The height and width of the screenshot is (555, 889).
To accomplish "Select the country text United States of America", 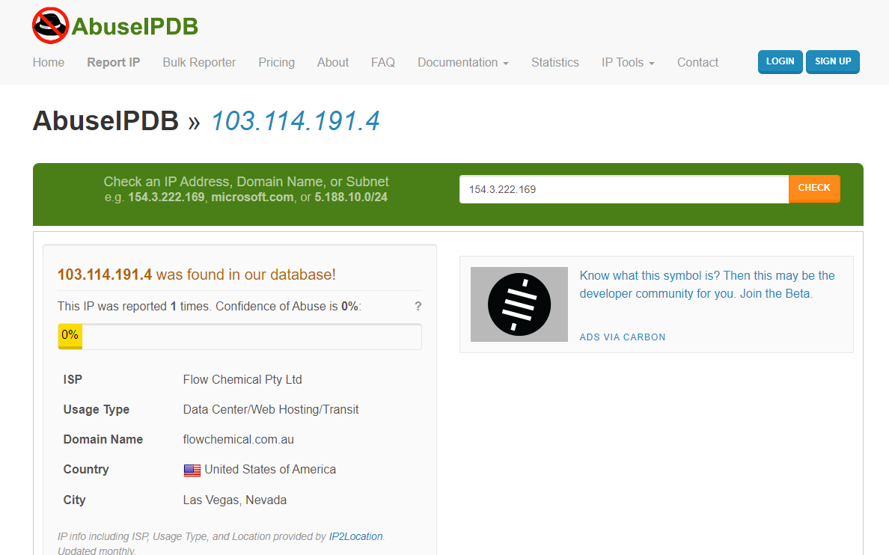I will [x=270, y=470].
